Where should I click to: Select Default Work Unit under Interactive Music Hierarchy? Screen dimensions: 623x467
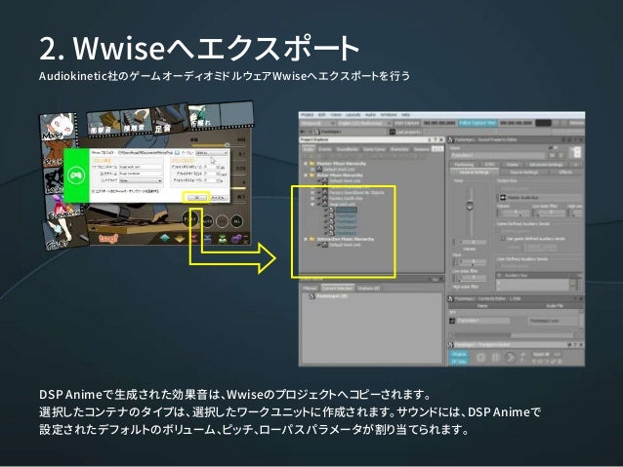pos(345,245)
